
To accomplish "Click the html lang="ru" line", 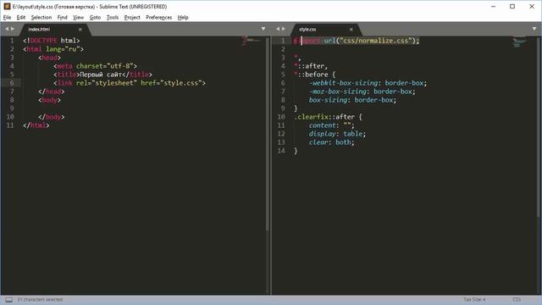I will tap(53, 49).
